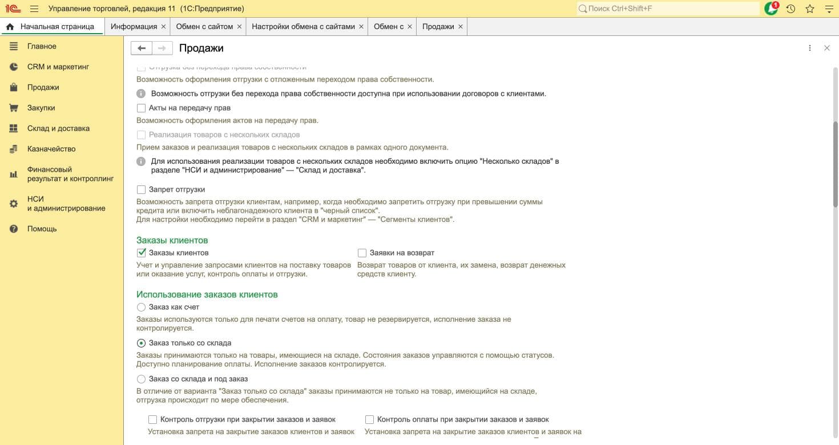Viewport: 839px width, 445px height.
Task: Click the НСИ и администрирование gear icon
Action: point(14,204)
